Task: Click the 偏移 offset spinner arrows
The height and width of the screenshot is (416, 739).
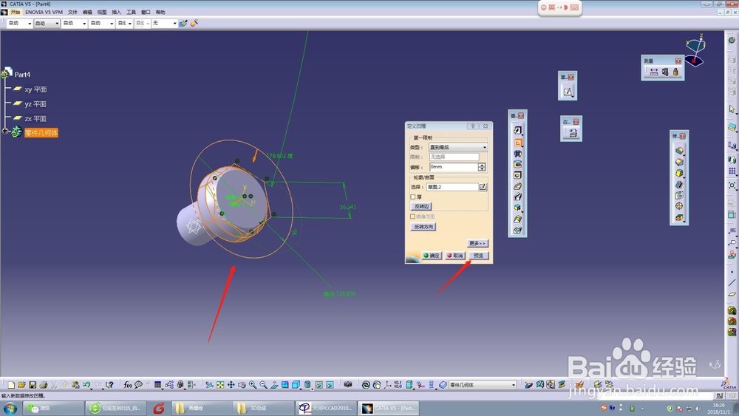Action: [482, 167]
